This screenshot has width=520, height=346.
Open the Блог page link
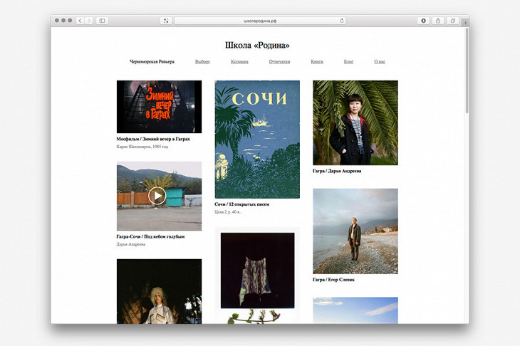click(348, 62)
